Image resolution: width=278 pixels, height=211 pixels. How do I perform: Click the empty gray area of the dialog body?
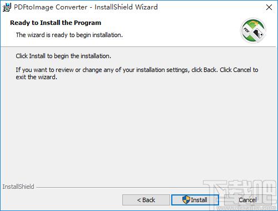click(137, 129)
